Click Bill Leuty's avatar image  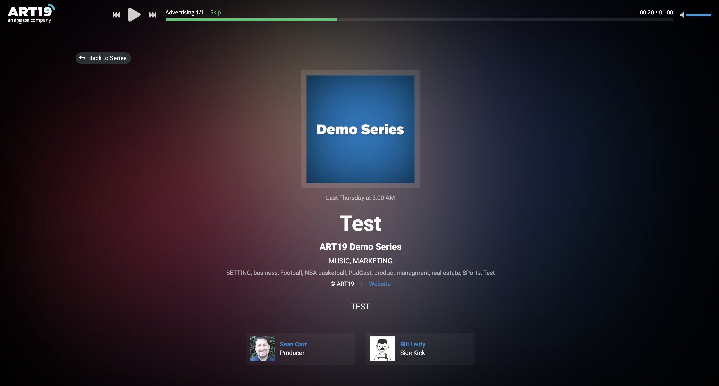pyautogui.click(x=382, y=349)
